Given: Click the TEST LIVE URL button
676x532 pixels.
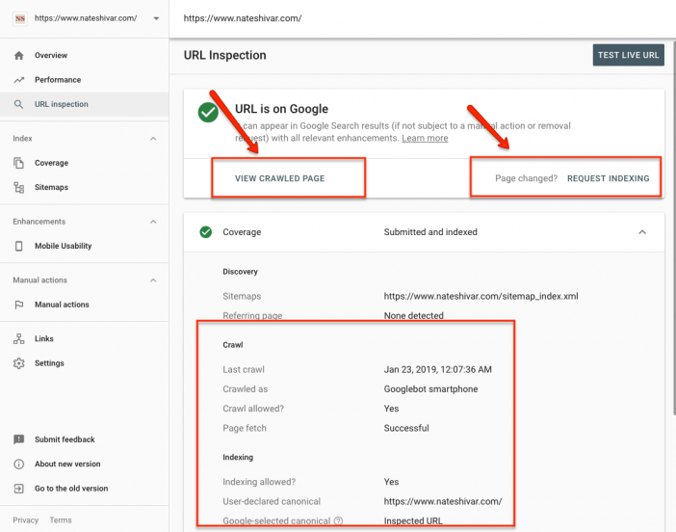Looking at the screenshot, I should click(x=628, y=55).
